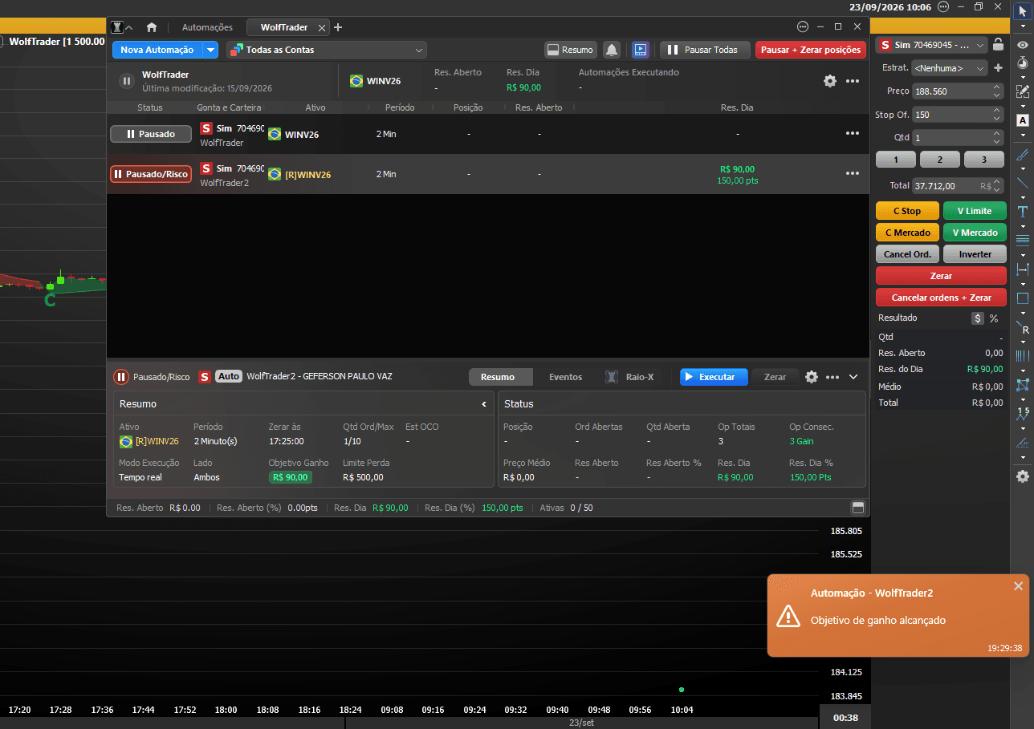Select the rectangle shape tool
Screen dimensions: 1034x729
click(x=1023, y=298)
